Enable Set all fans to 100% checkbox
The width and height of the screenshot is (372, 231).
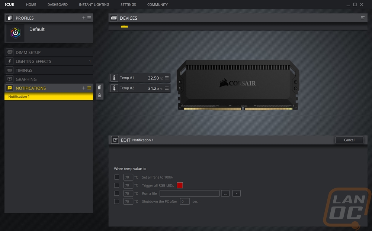[116, 177]
